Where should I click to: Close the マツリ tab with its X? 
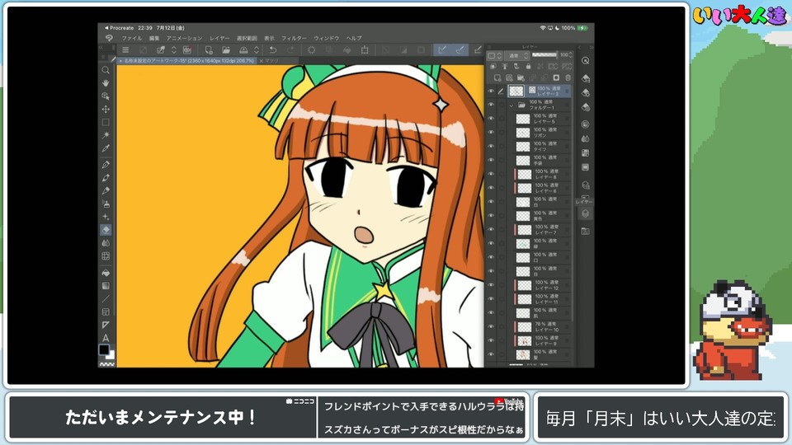262,60
